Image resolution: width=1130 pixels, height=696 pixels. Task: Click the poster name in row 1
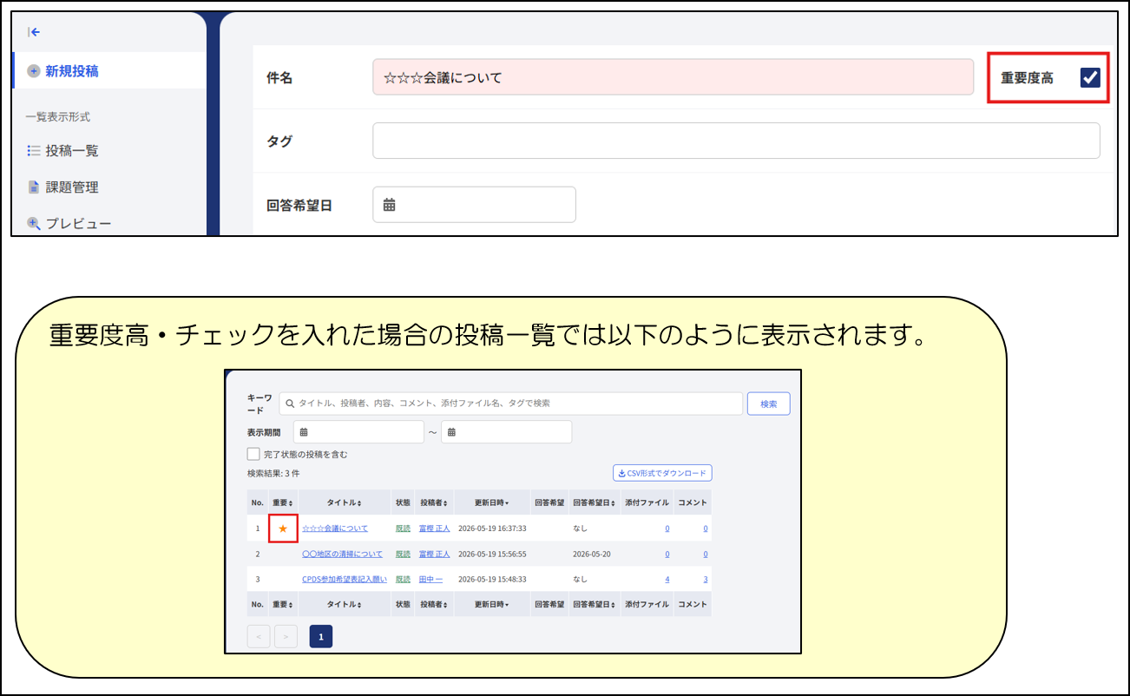point(434,528)
